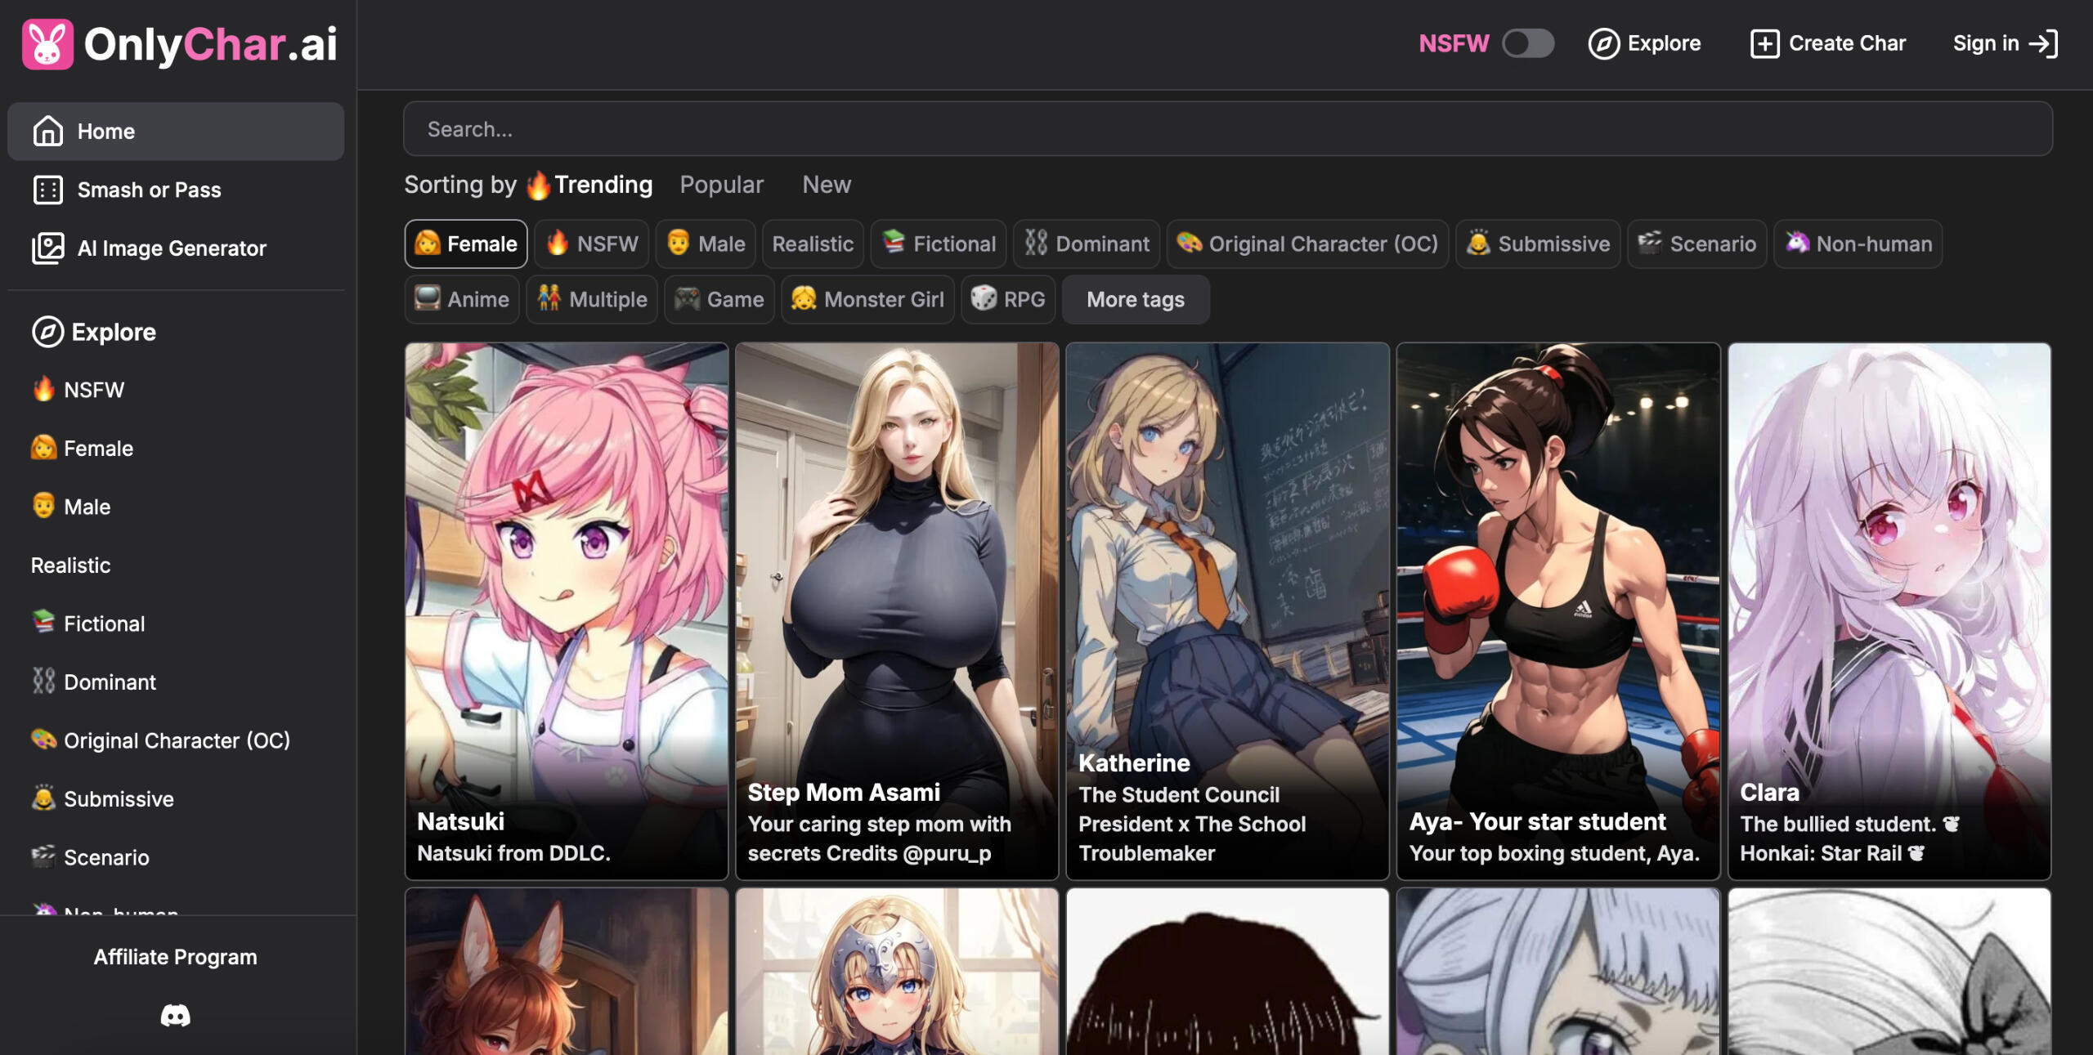
Task: Open the Affiliate Program link
Action: click(176, 957)
